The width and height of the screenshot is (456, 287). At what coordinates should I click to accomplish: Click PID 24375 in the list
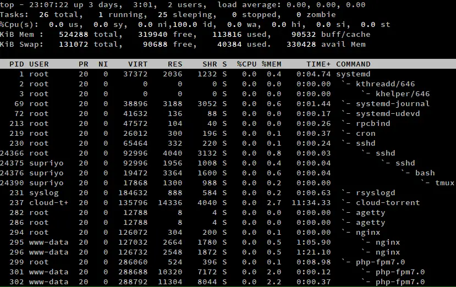click(12, 163)
